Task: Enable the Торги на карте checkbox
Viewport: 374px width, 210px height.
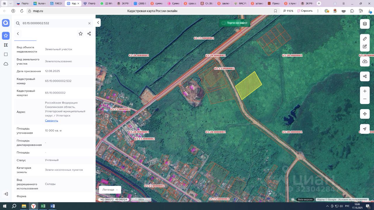Action: [x=224, y=23]
